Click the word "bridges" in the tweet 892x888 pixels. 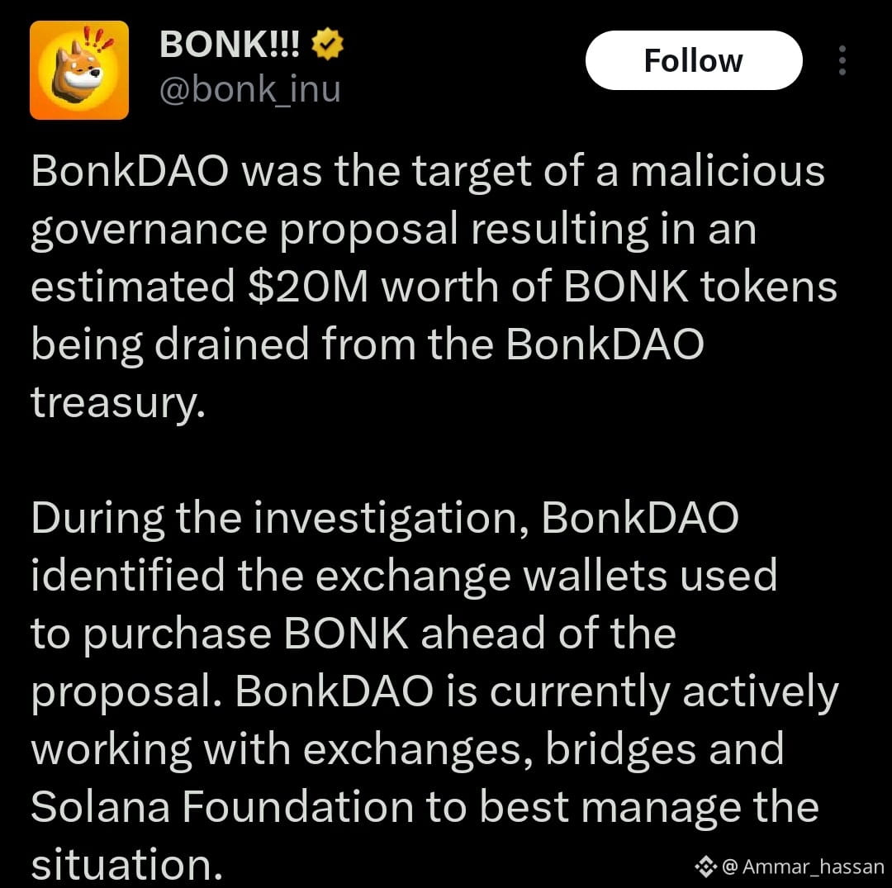pos(620,750)
